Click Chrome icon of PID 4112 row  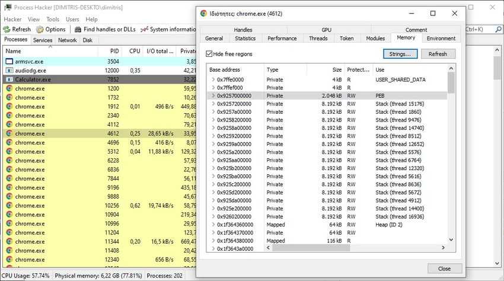(9, 124)
